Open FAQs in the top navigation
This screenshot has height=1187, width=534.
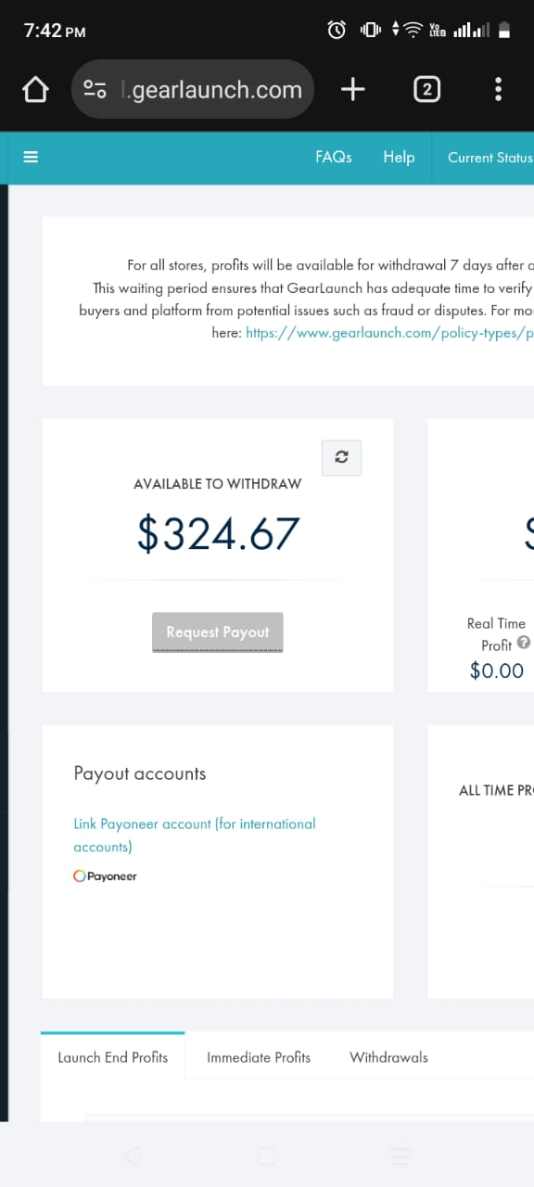tap(334, 157)
